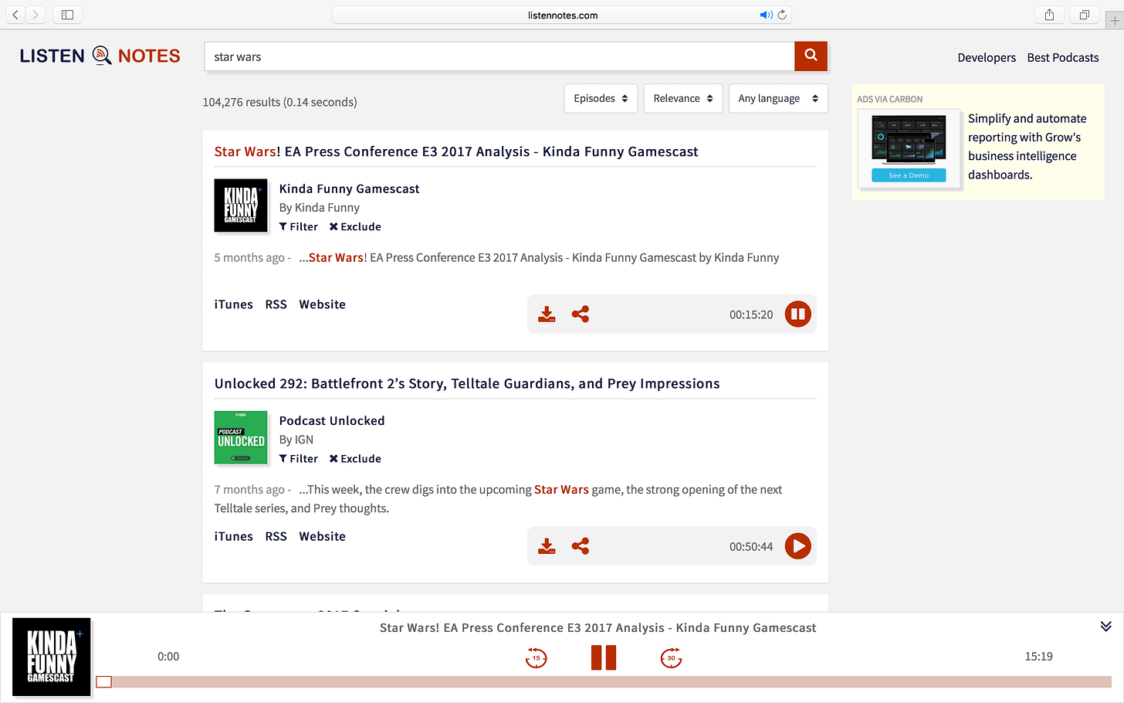Open the Relevance sort dropdown

point(683,98)
